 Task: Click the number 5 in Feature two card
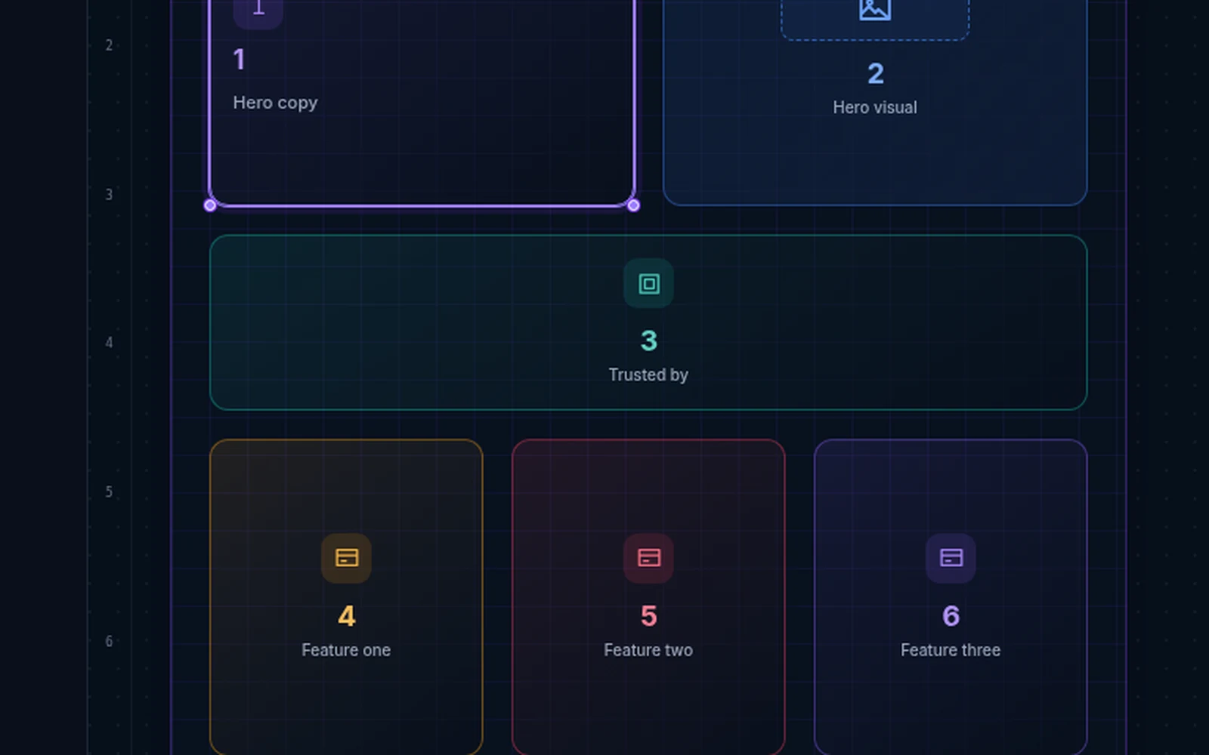(x=648, y=616)
